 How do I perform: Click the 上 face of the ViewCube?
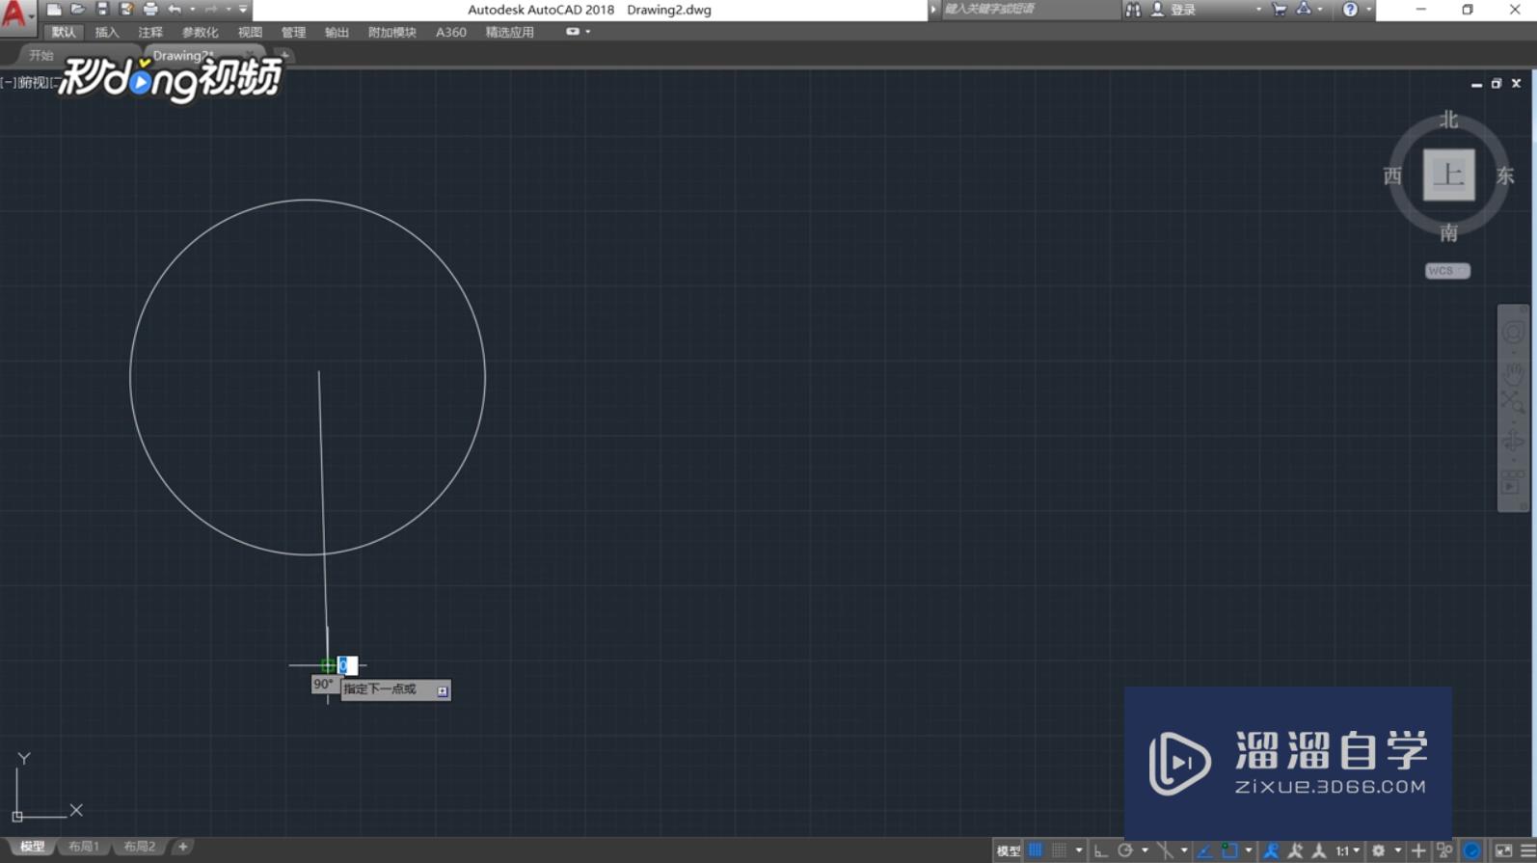pos(1448,175)
